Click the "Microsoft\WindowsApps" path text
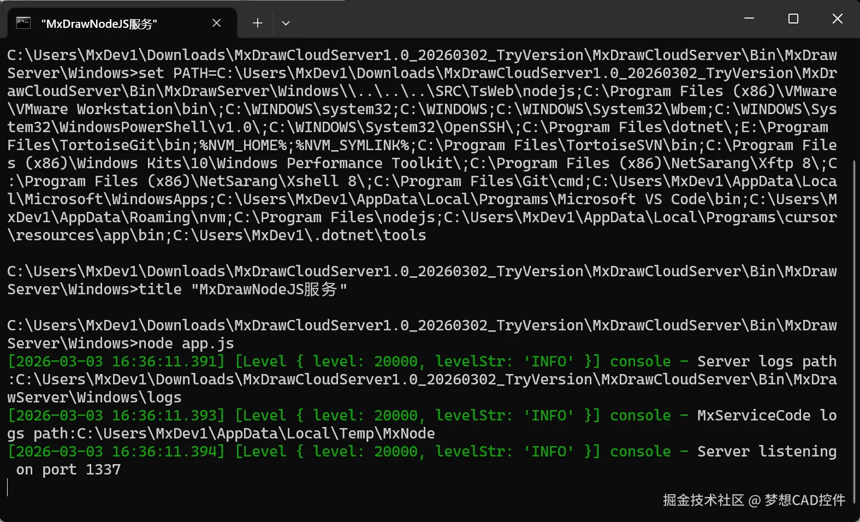Screen dimensions: 860x522 116,199
